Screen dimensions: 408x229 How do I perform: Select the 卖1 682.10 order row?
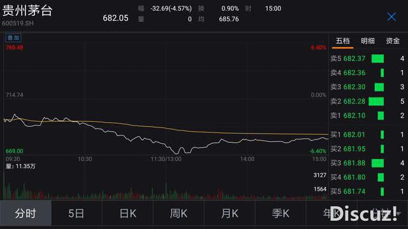(x=367, y=116)
